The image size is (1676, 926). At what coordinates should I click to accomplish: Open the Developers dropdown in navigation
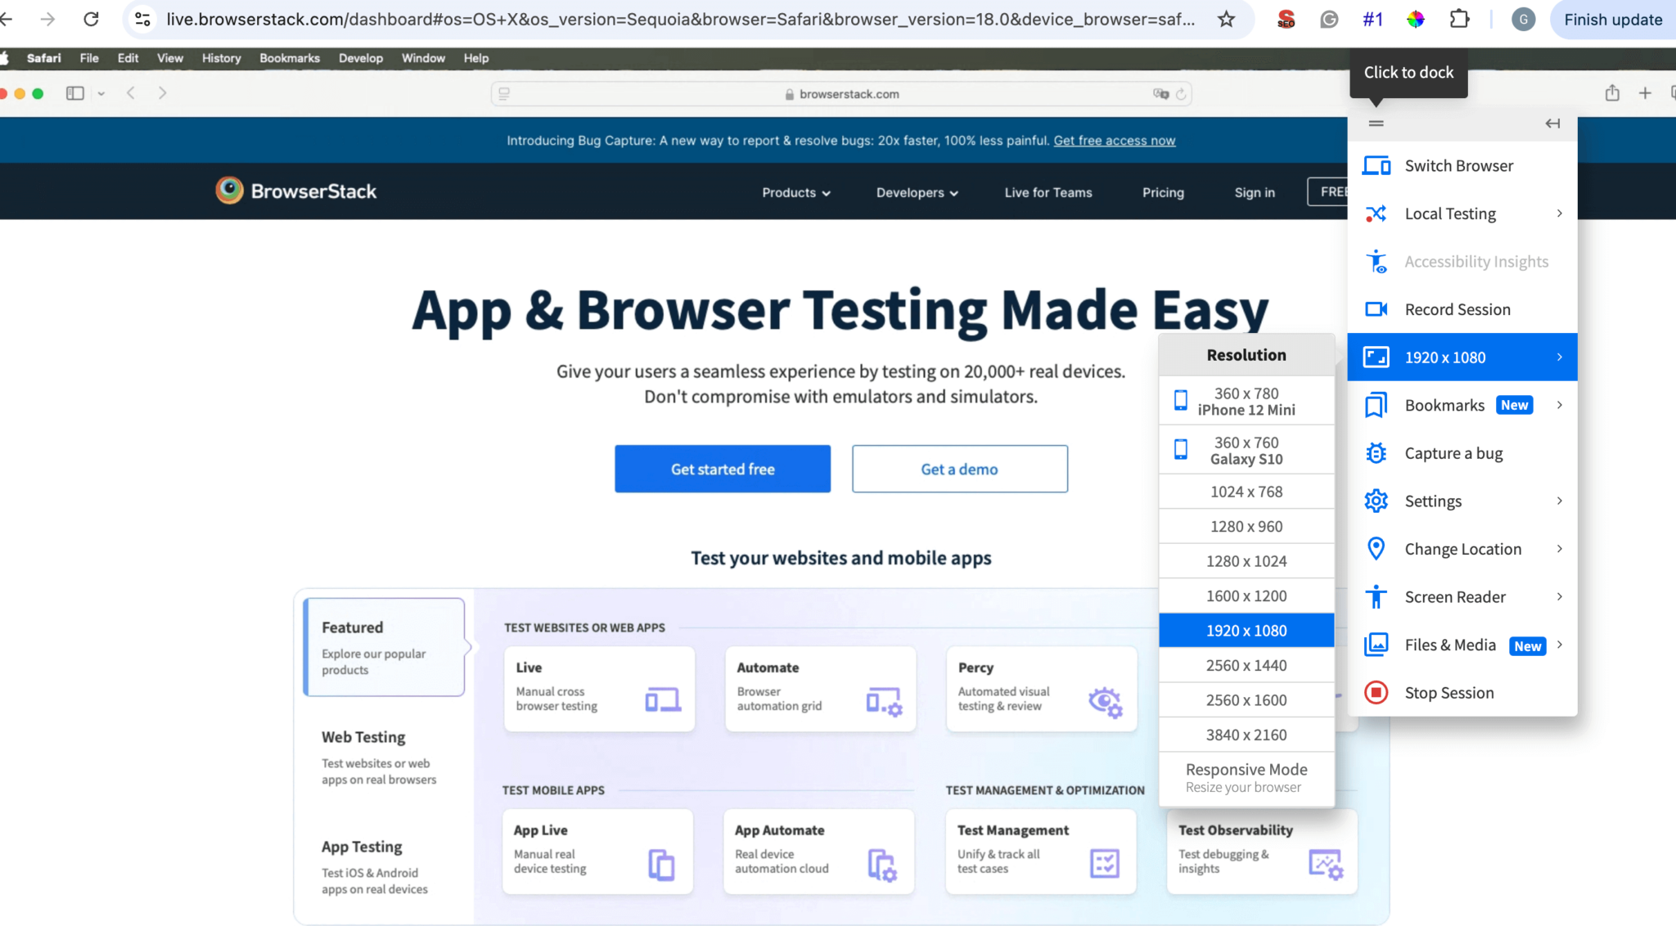pos(917,193)
